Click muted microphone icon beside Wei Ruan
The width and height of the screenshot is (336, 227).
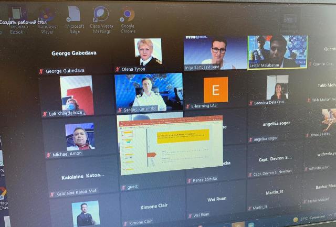190,215
